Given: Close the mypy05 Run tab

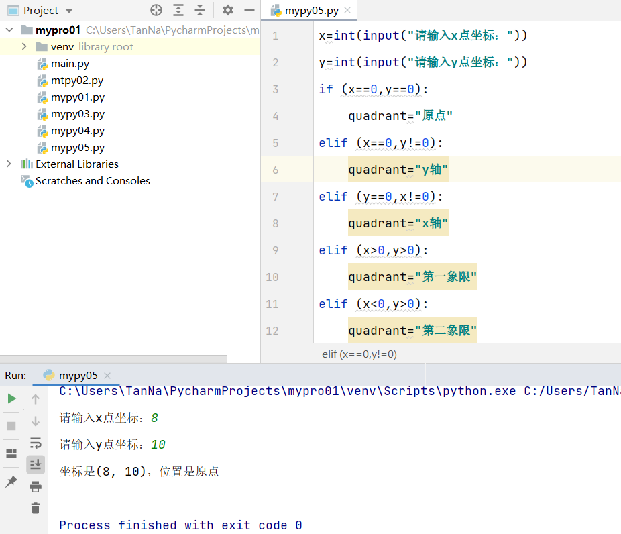Looking at the screenshot, I should point(107,375).
